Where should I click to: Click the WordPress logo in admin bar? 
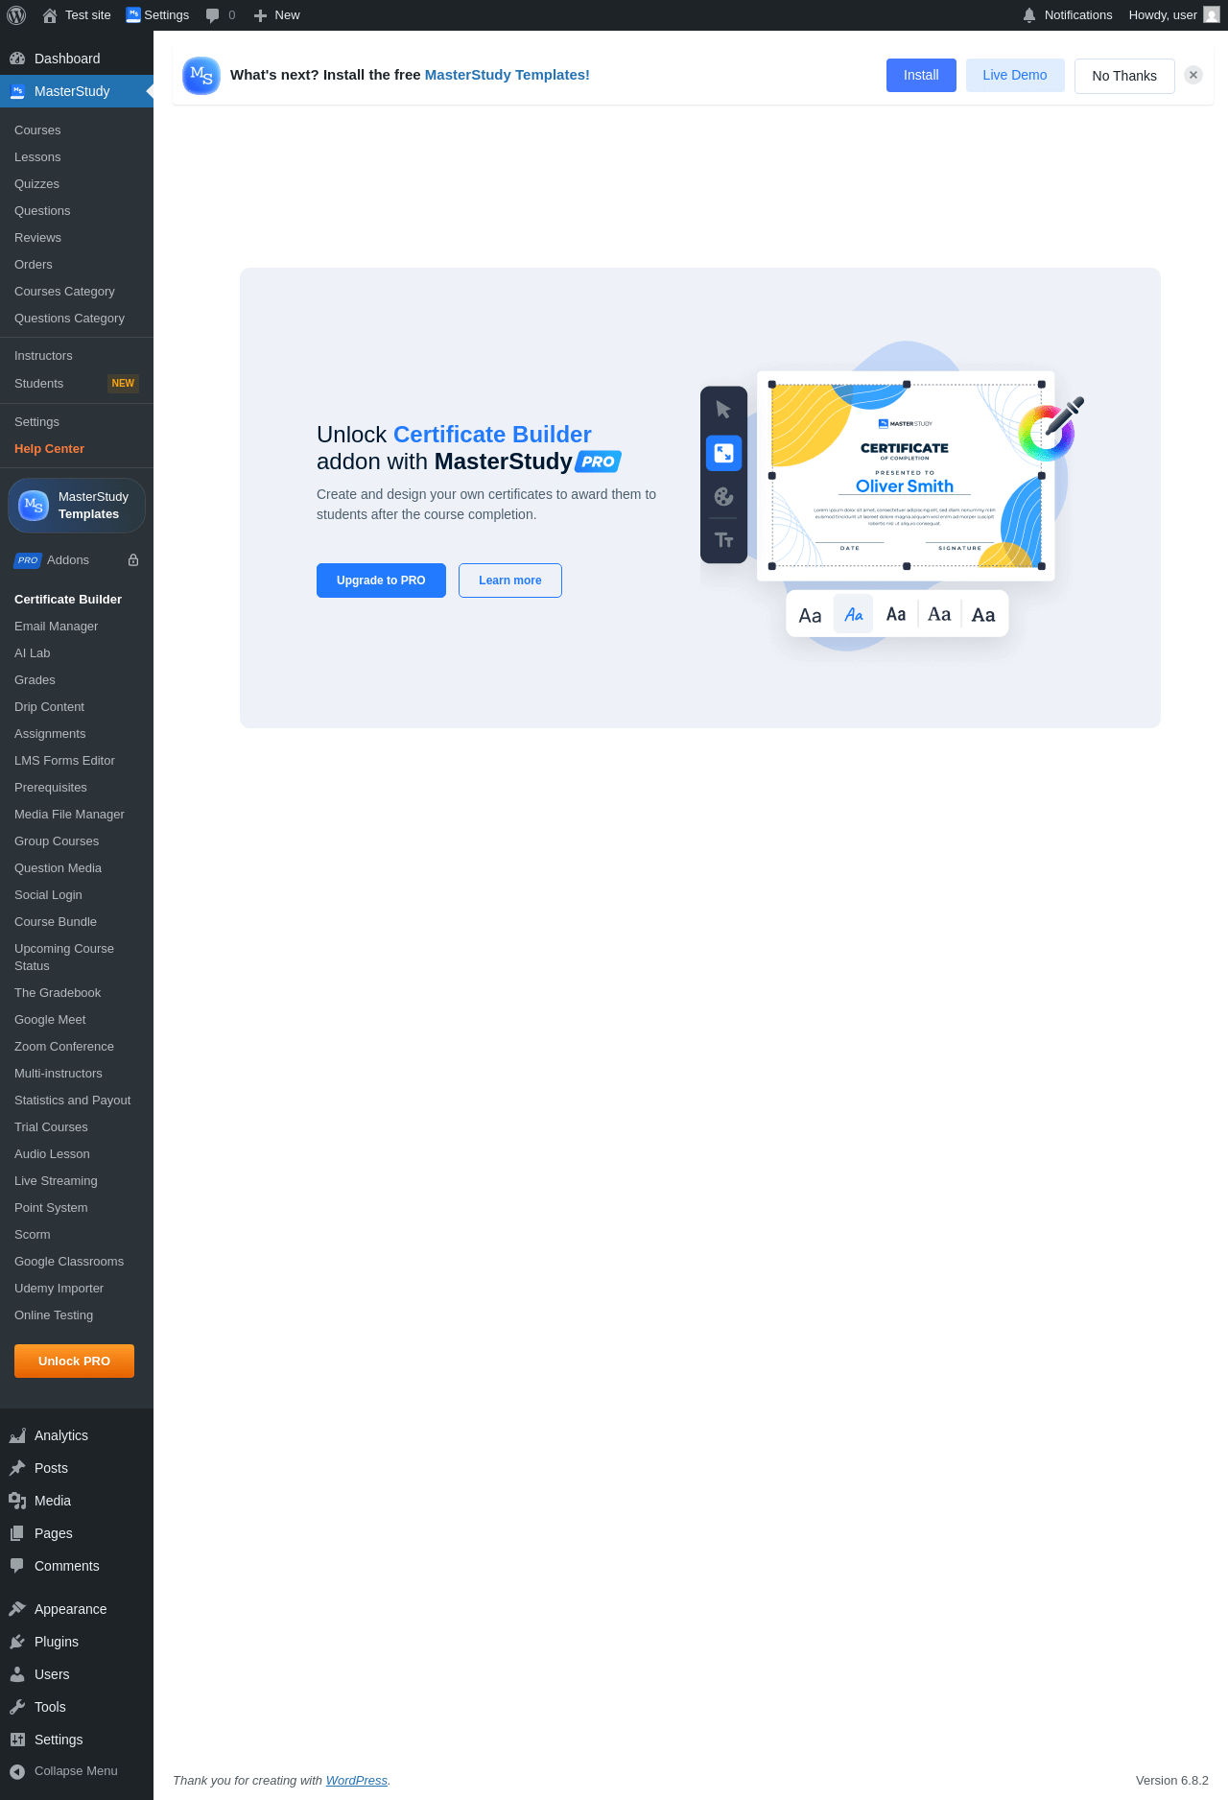tap(16, 15)
